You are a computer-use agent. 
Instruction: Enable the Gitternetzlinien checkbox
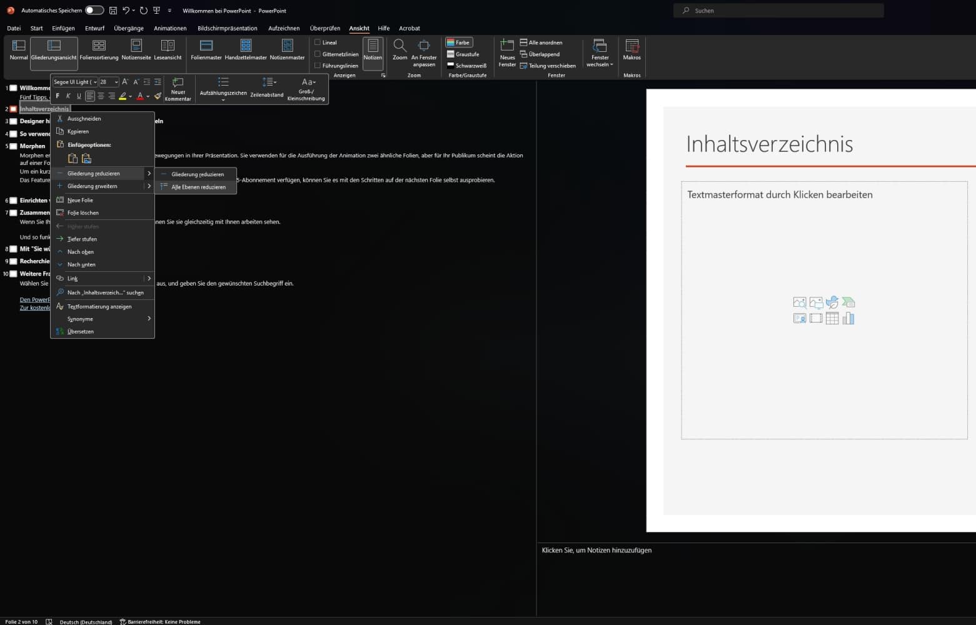[318, 54]
